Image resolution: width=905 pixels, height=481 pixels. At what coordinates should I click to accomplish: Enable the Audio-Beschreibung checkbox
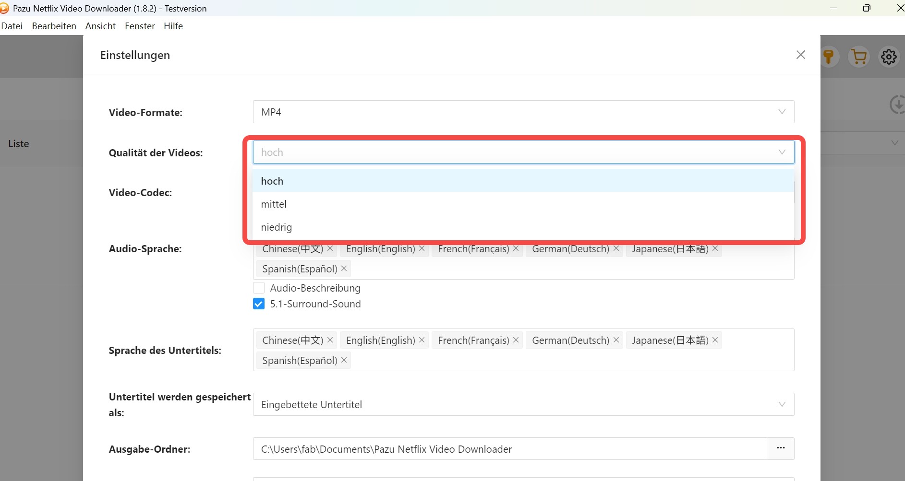click(259, 288)
